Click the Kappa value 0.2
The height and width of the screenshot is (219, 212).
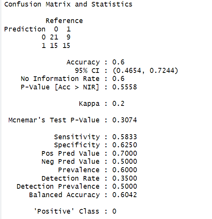118,104
